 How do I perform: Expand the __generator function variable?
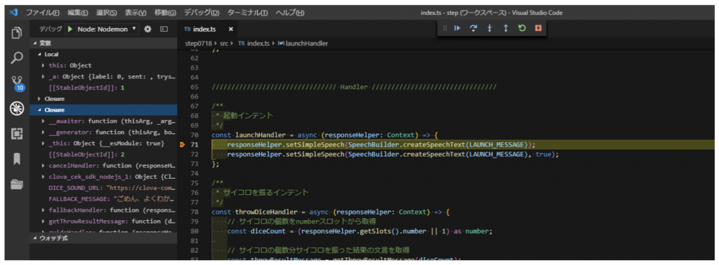44,132
